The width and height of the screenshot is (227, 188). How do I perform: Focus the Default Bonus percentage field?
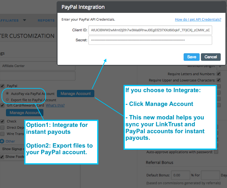coord(180,175)
